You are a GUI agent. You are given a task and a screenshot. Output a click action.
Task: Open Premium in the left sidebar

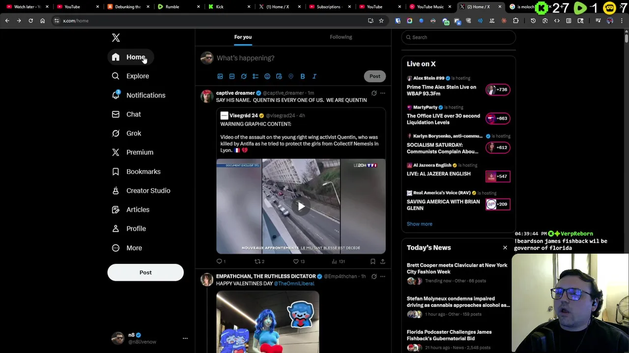133,152
